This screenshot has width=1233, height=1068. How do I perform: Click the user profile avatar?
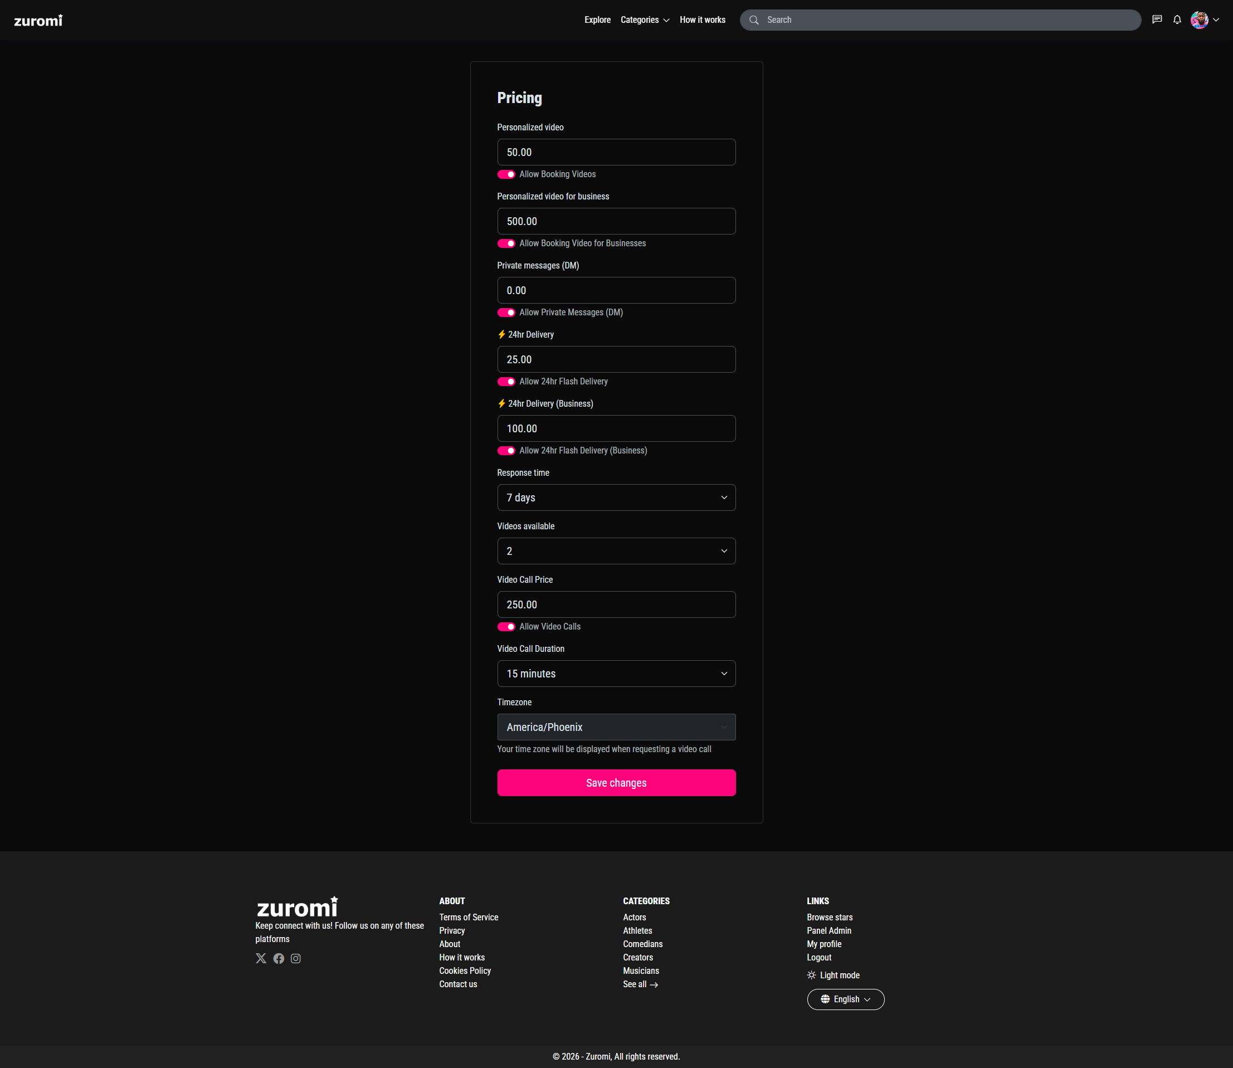click(x=1199, y=19)
